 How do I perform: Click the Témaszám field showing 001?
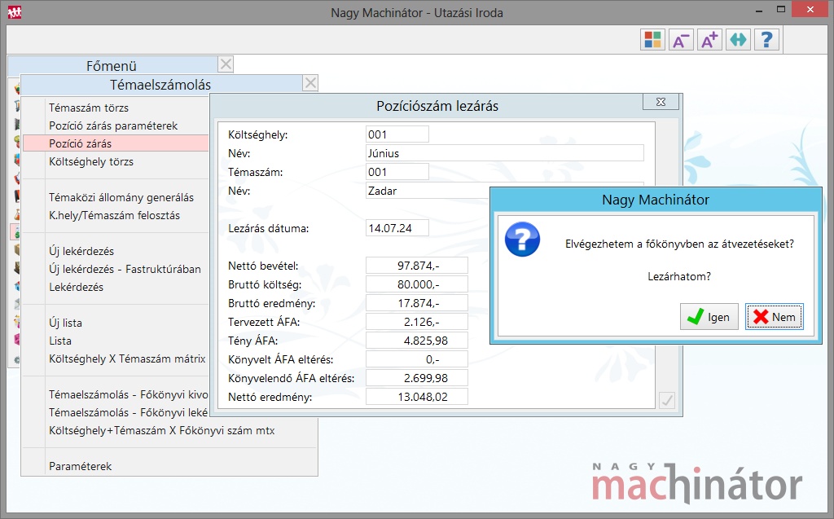[397, 172]
